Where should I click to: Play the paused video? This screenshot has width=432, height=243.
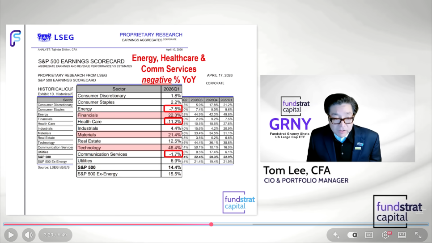[11, 235]
